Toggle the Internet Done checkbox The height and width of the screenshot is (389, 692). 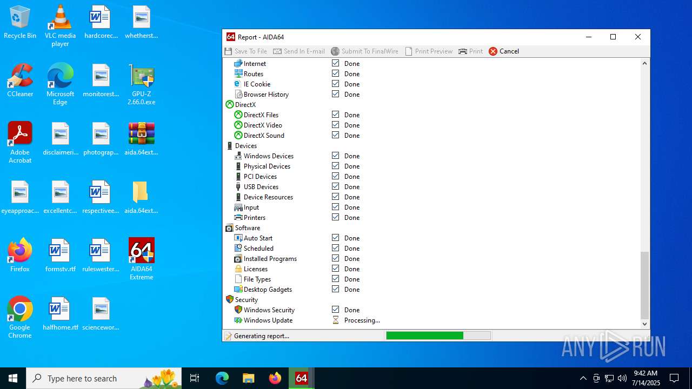pyautogui.click(x=335, y=63)
